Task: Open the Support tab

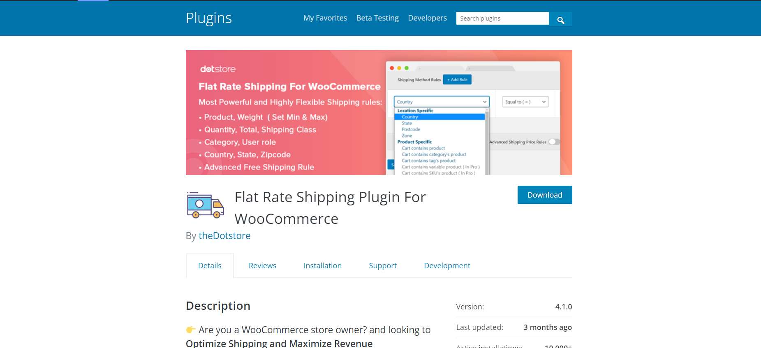Action: (x=383, y=266)
